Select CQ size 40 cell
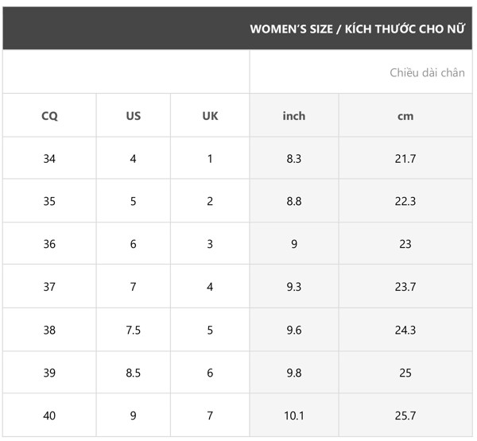This screenshot has width=477, height=441. [49, 416]
